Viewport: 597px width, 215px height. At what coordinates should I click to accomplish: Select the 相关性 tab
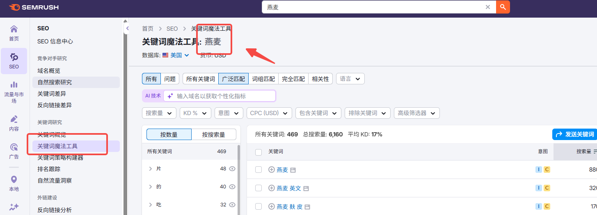[320, 79]
